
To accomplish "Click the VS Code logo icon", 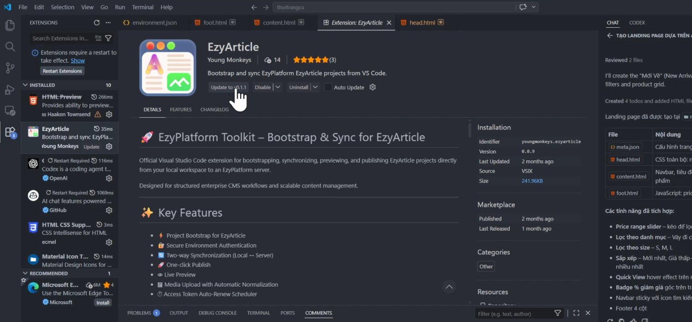I will pyautogui.click(x=7, y=7).
